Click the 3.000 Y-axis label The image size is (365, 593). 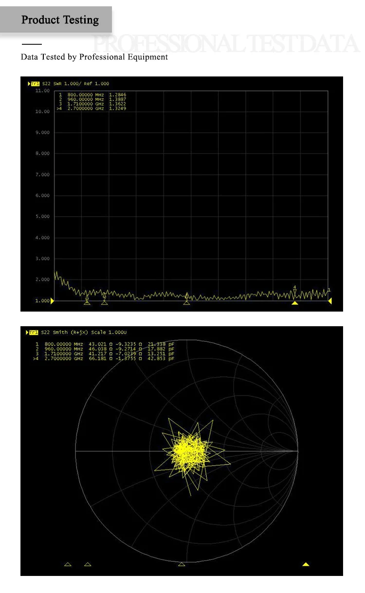(x=42, y=259)
